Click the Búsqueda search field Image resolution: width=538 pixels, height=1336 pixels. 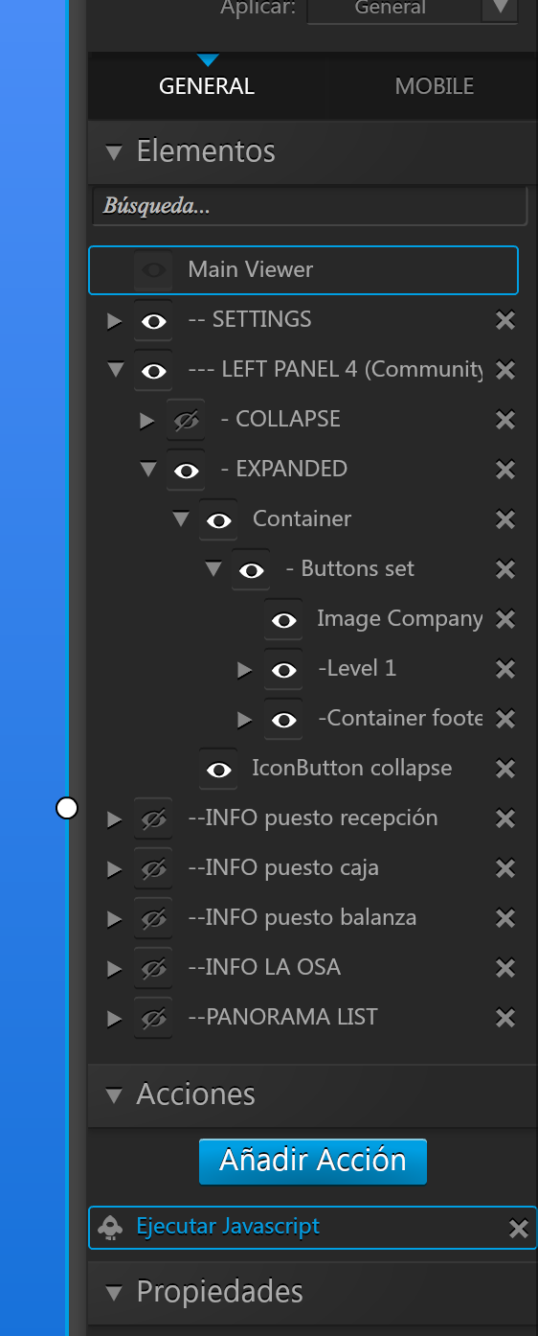(310, 206)
